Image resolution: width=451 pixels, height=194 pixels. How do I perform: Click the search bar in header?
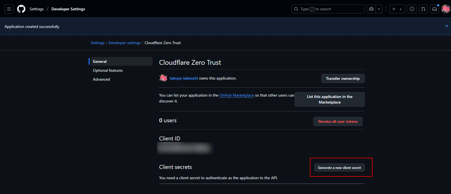click(x=328, y=9)
